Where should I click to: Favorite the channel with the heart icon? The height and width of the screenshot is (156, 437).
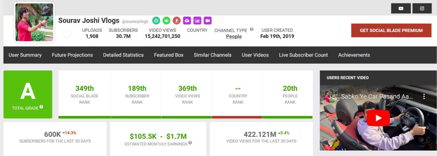pos(67,35)
